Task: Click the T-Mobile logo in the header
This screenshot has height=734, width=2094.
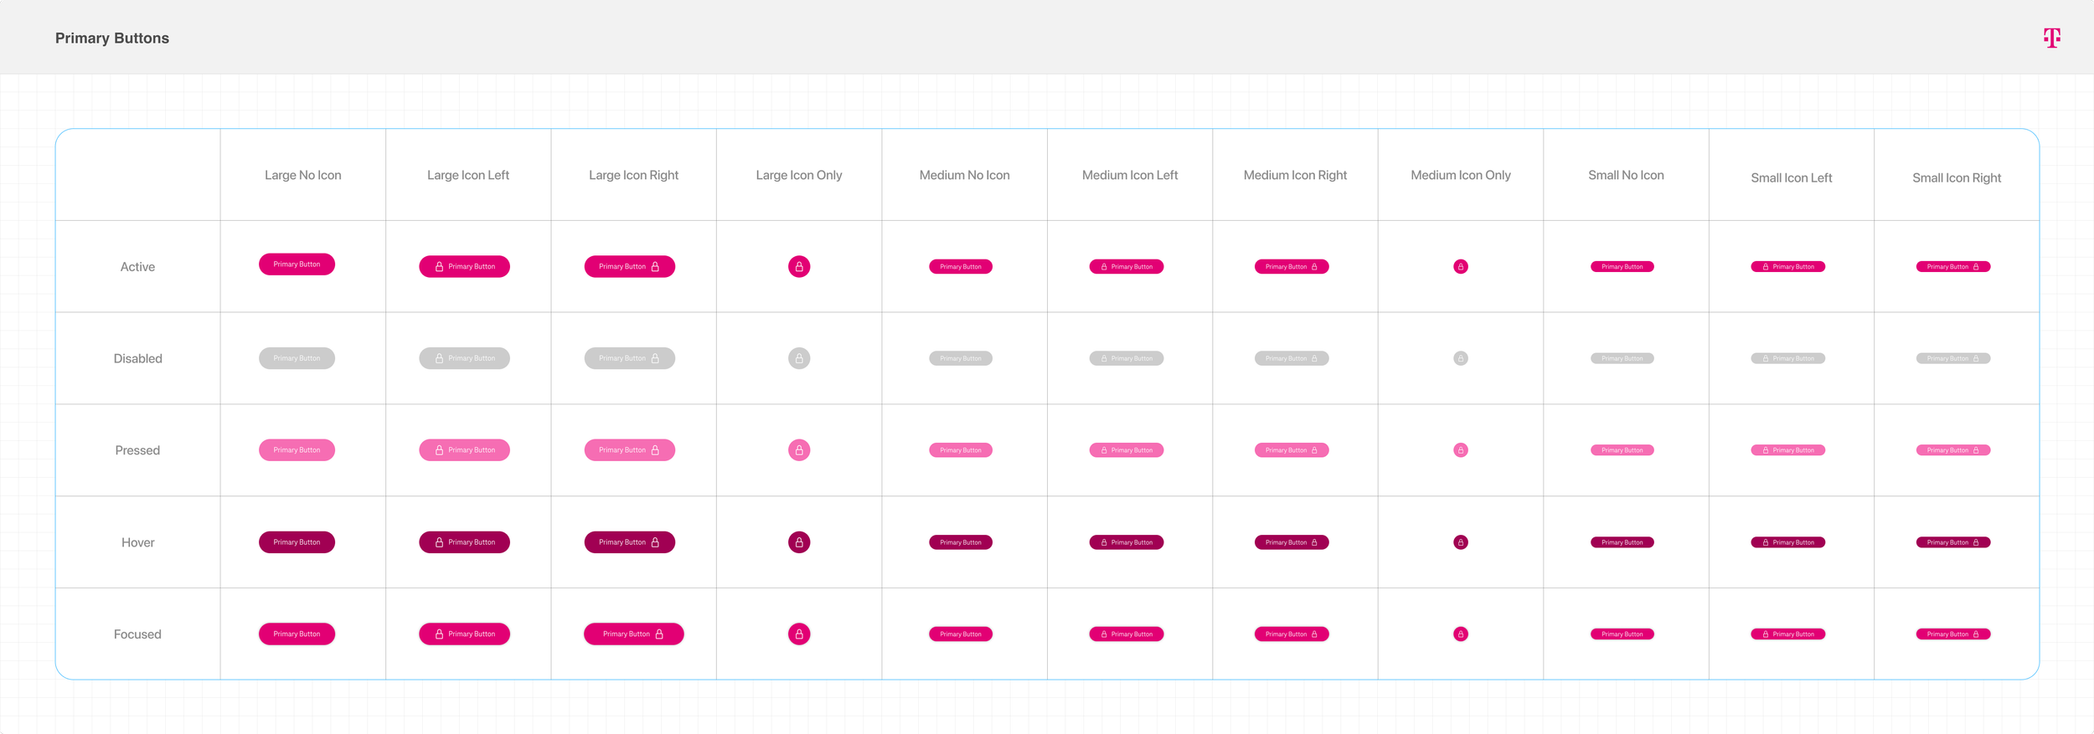Action: pos(2051,38)
